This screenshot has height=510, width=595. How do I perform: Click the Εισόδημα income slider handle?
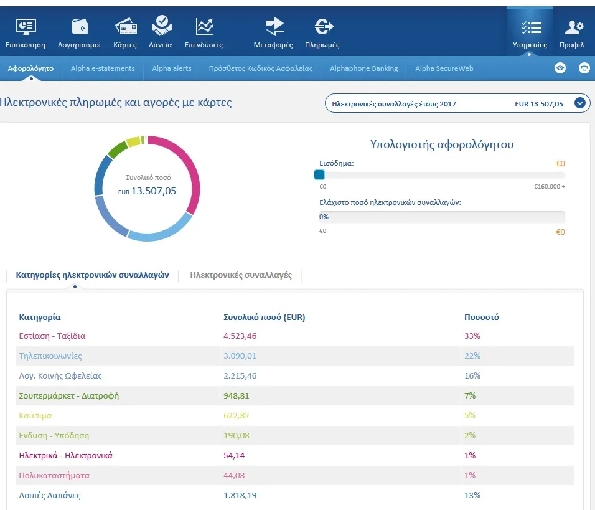point(319,175)
